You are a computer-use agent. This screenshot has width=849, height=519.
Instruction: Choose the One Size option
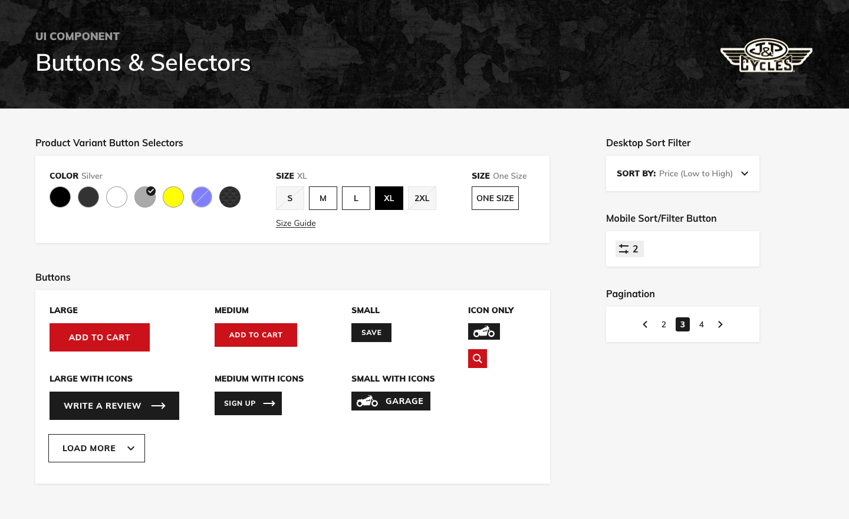pyautogui.click(x=495, y=198)
